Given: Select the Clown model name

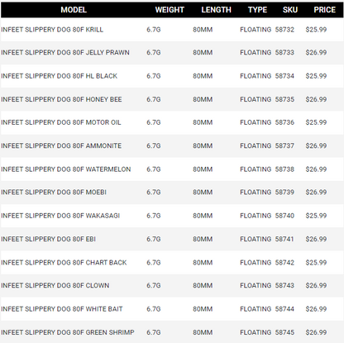Looking at the screenshot, I should pos(55,285).
